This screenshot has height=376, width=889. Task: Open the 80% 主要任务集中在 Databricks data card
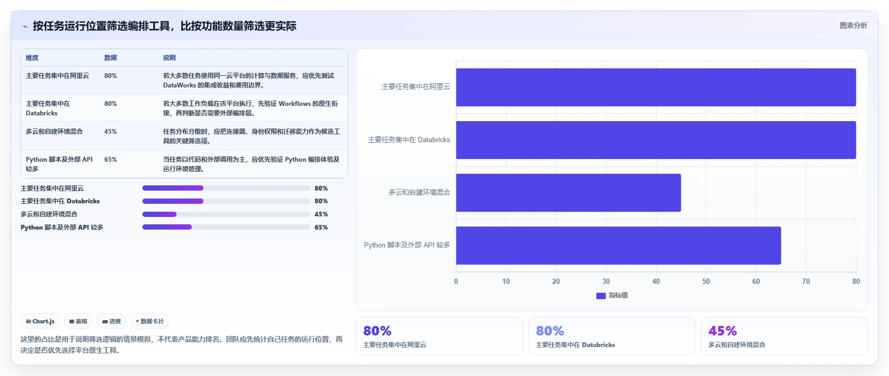tap(612, 336)
